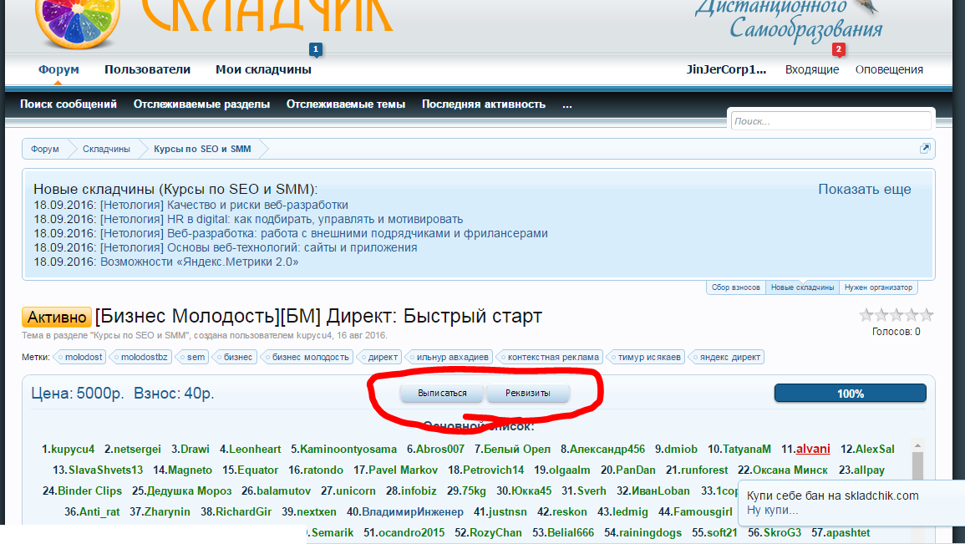Open user ВладимирИнженер profile
The image size is (965, 544).
[x=413, y=512]
